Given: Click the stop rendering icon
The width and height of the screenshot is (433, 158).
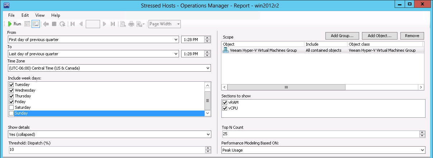Looking at the screenshot, I should (x=54, y=24).
